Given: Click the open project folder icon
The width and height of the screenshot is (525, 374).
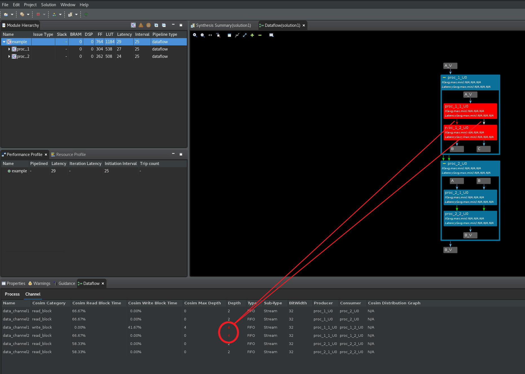Looking at the screenshot, I should point(6,14).
